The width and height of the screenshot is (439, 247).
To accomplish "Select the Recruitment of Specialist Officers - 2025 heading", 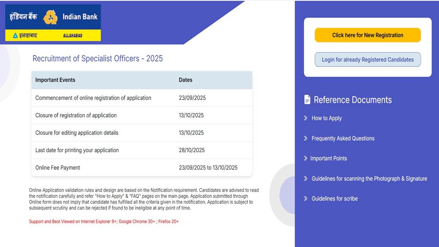I will pyautogui.click(x=98, y=59).
